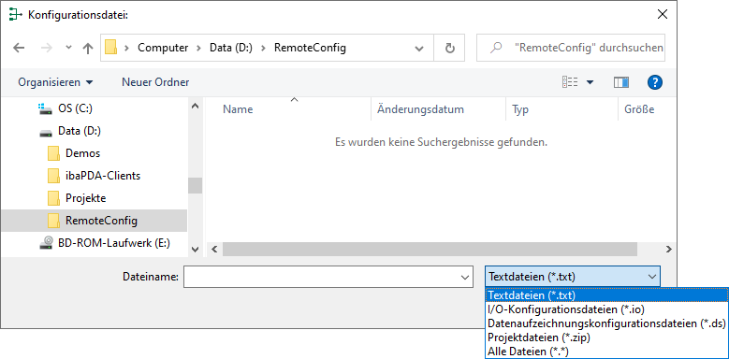The image size is (729, 359).
Task: Toggle the preview pane icon
Action: pos(621,82)
